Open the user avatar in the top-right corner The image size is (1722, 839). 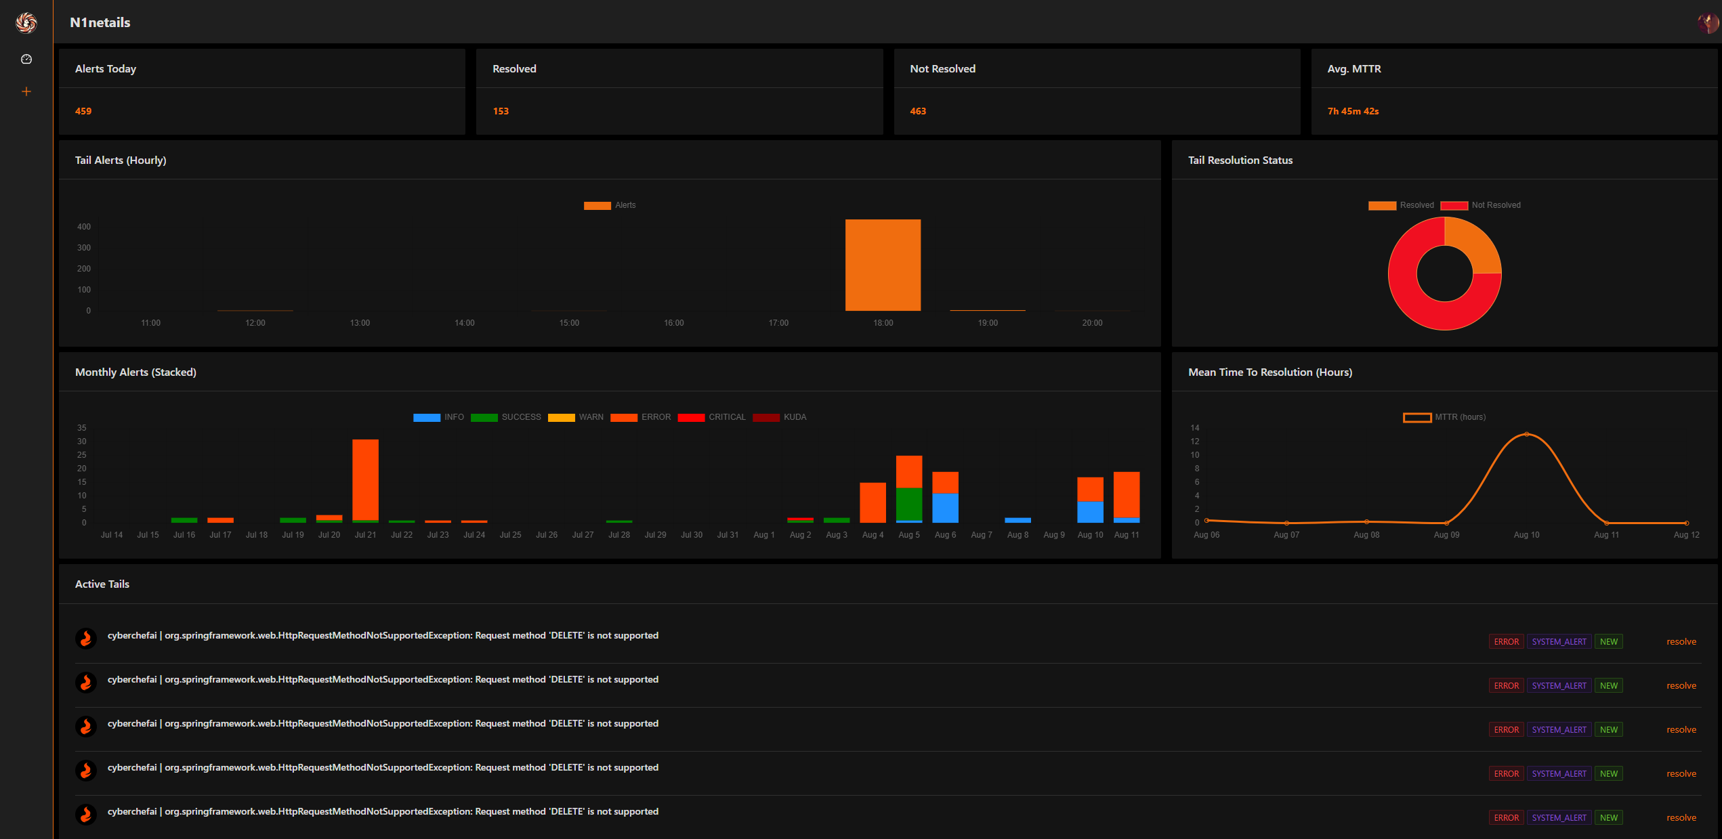pyautogui.click(x=1708, y=22)
